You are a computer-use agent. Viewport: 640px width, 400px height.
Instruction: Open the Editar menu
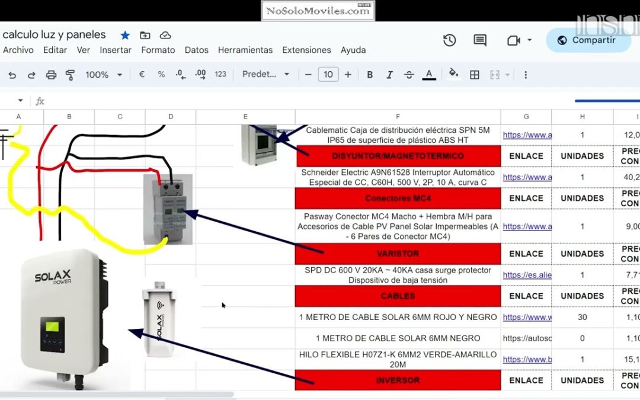point(55,50)
